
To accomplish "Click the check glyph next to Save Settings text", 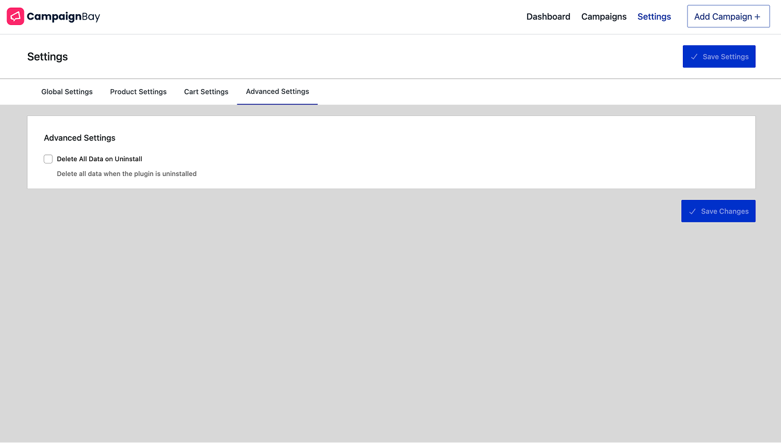I will pyautogui.click(x=694, y=56).
